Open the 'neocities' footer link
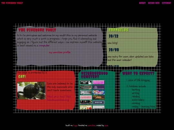 [92, 126]
